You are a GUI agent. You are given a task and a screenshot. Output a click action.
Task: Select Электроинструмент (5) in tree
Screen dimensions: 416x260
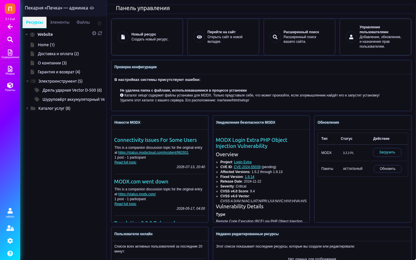[x=60, y=81]
